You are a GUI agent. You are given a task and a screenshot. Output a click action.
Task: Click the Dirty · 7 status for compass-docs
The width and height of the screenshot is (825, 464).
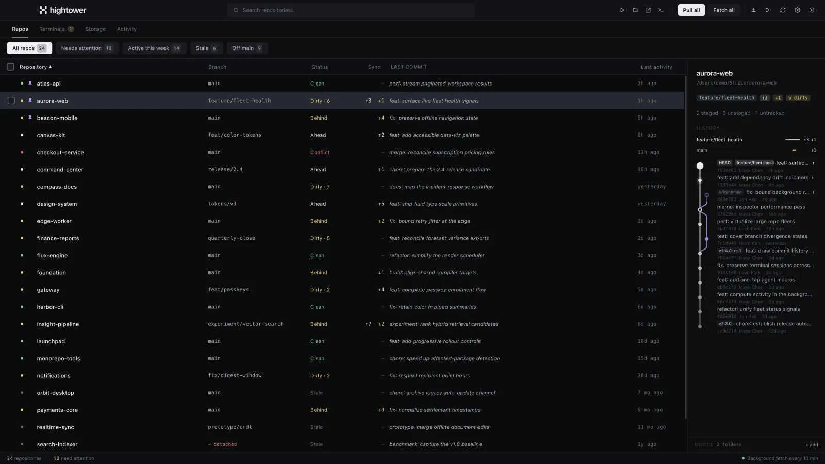click(320, 187)
